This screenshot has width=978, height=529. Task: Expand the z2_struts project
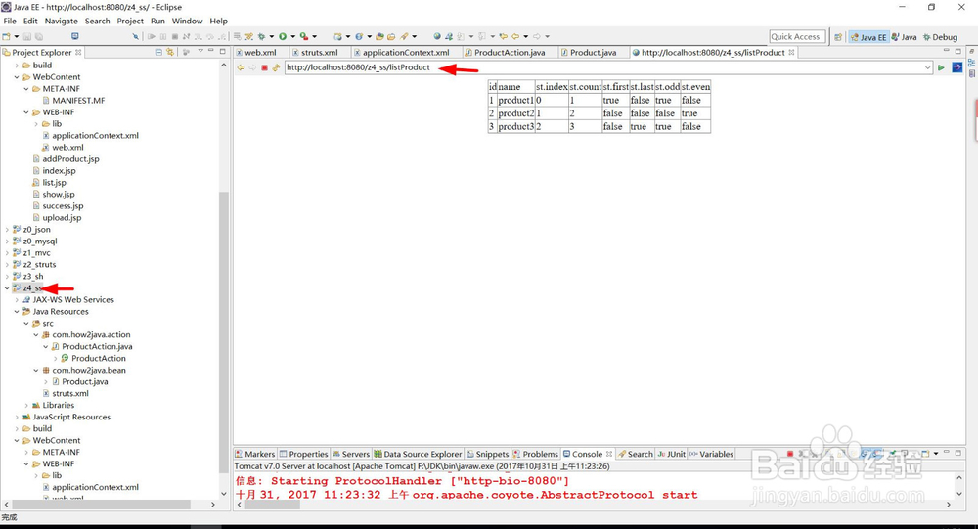click(x=7, y=264)
